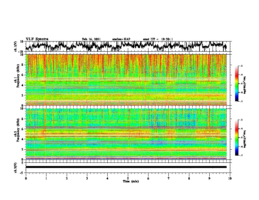
Task: Click the 'ch.3(V)' axis label
Action: tap(16, 168)
